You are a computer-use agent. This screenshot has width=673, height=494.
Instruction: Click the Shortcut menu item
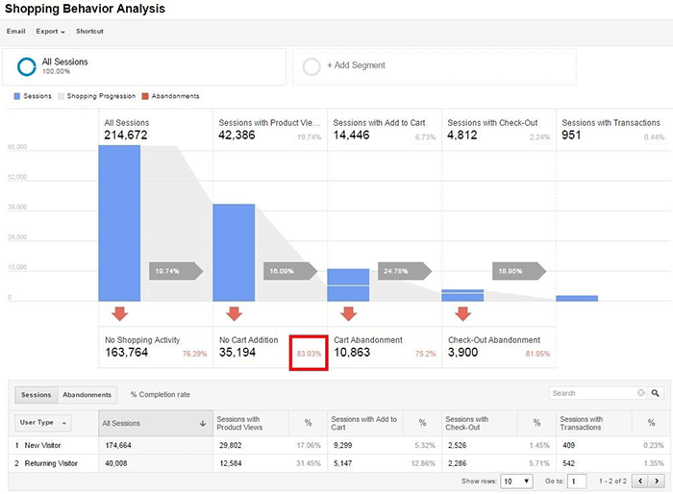coord(89,32)
